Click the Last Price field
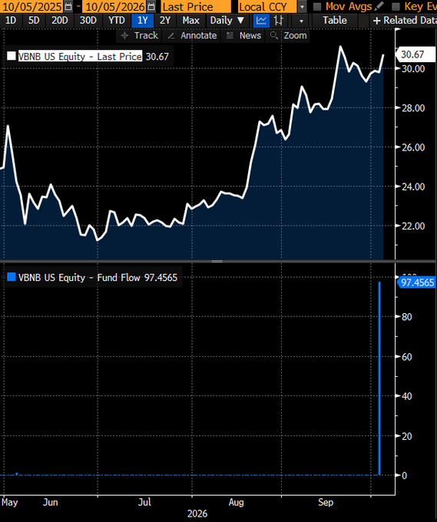 (196, 7)
